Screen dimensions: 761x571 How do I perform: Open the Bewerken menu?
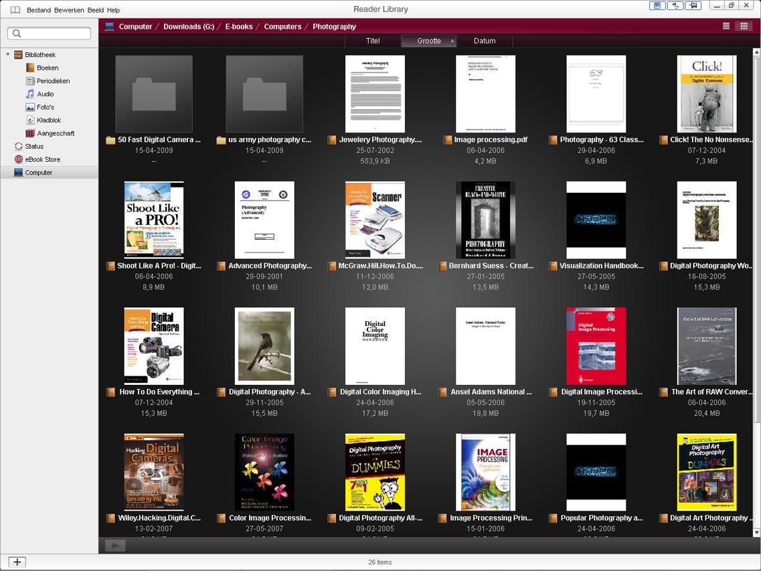(69, 10)
